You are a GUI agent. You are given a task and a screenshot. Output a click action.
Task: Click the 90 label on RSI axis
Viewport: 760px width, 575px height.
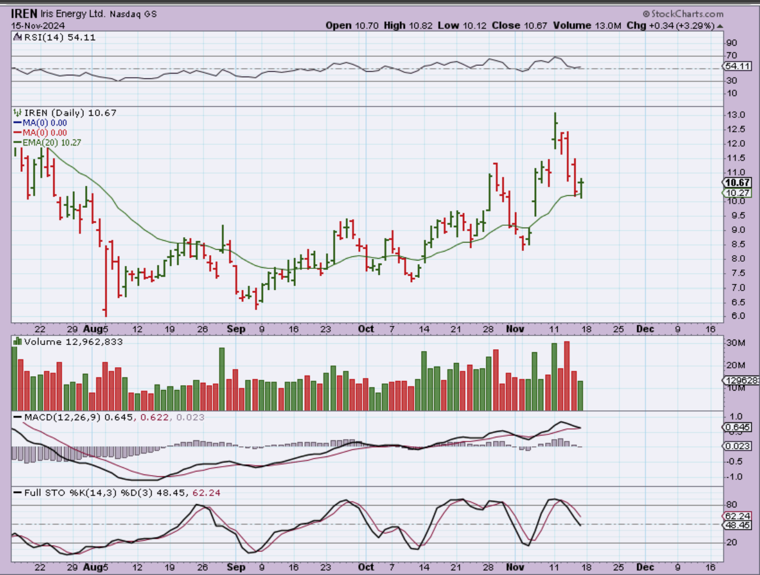point(732,43)
